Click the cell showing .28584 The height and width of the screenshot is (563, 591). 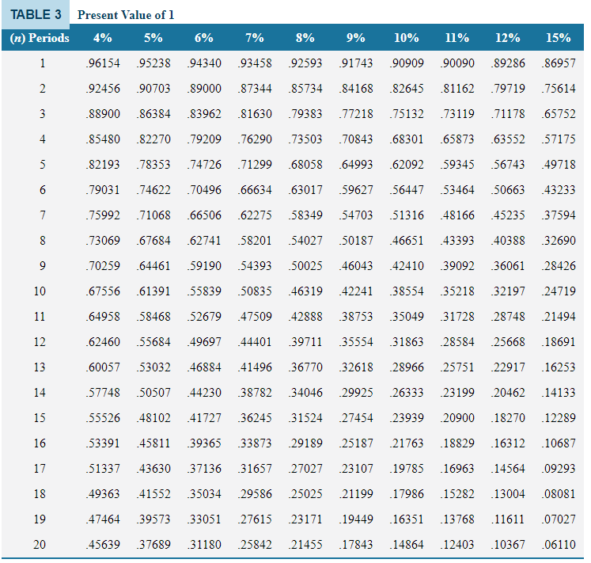coord(457,342)
